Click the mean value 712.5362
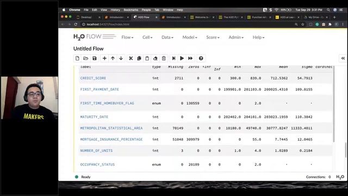Image resolution: width=348 pixels, height=196 pixels. (279, 78)
